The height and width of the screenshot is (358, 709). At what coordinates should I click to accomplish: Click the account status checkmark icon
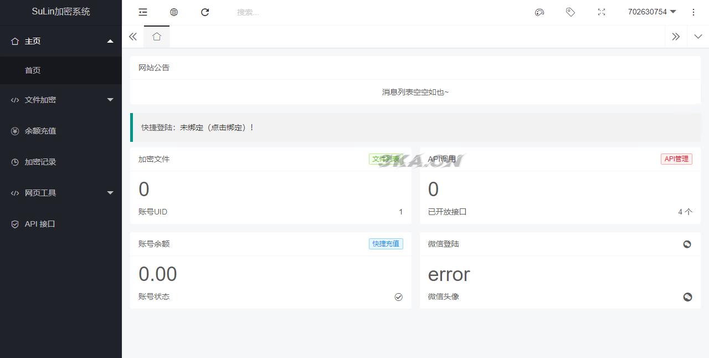pyautogui.click(x=398, y=296)
